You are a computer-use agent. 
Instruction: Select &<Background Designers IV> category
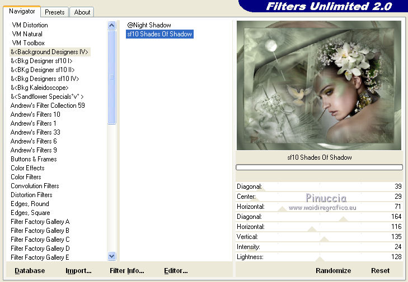point(50,52)
